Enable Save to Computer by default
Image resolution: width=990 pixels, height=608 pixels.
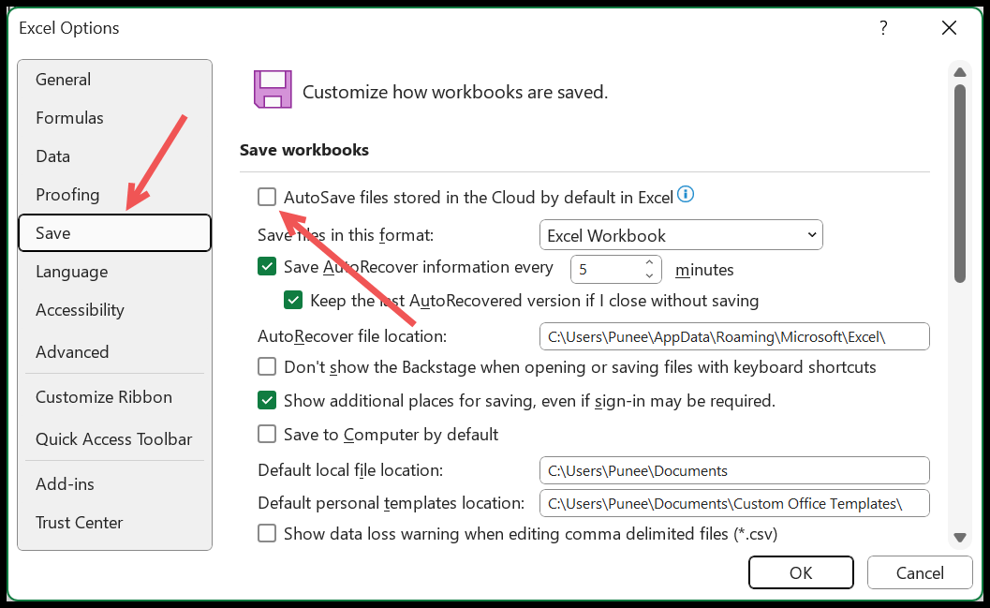tap(266, 435)
